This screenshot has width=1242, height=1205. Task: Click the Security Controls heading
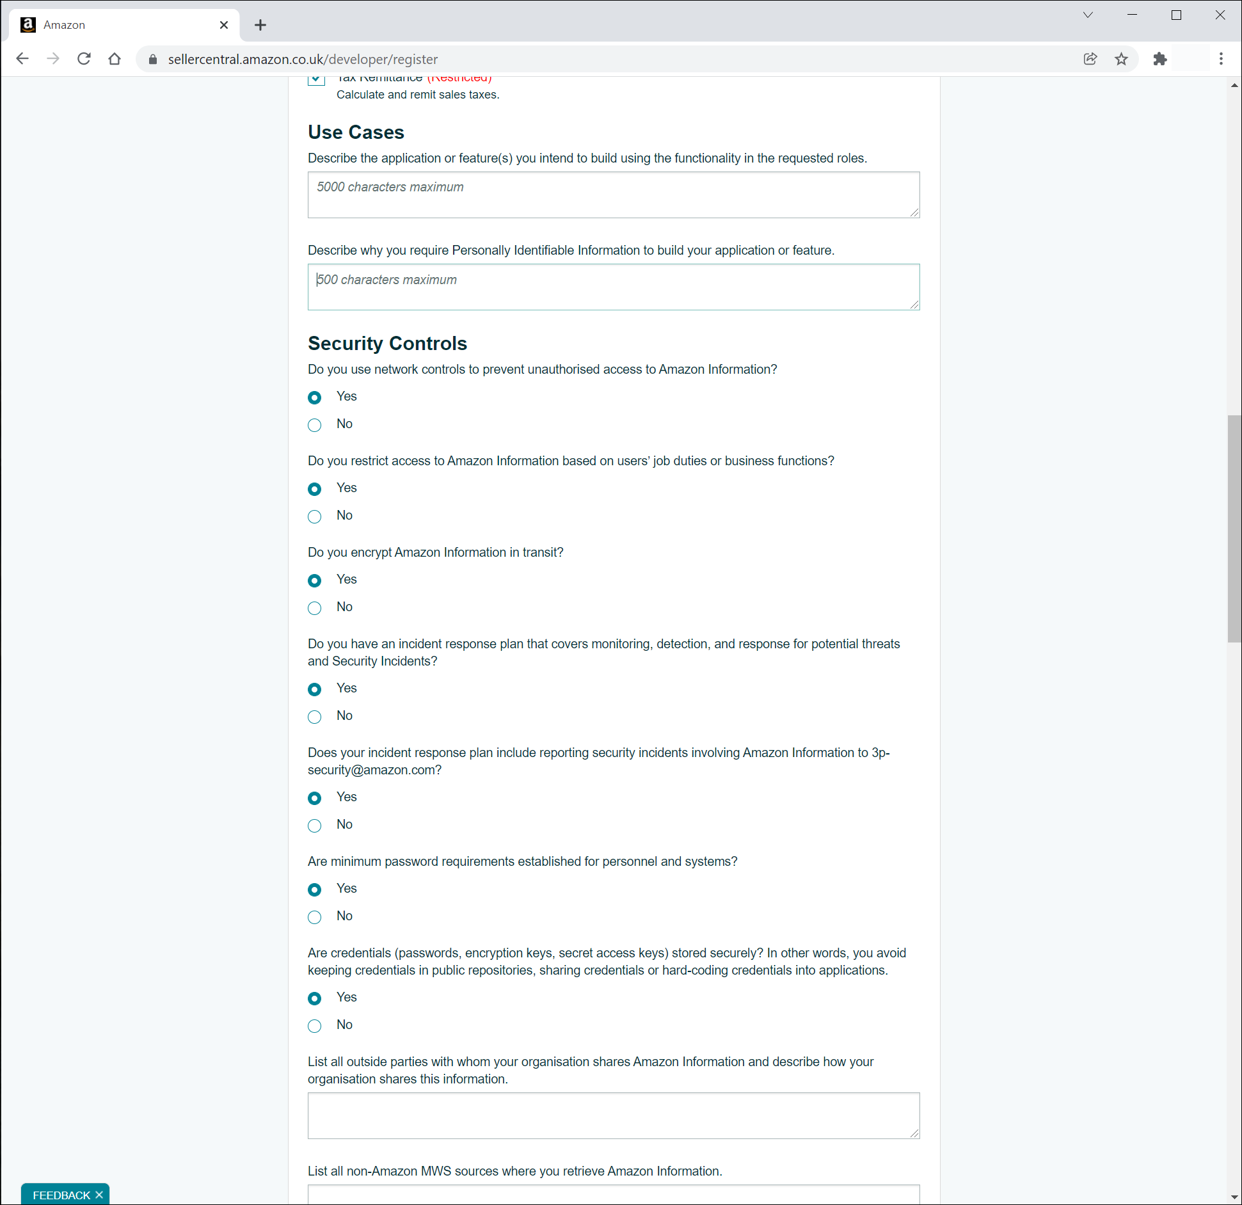(x=387, y=344)
